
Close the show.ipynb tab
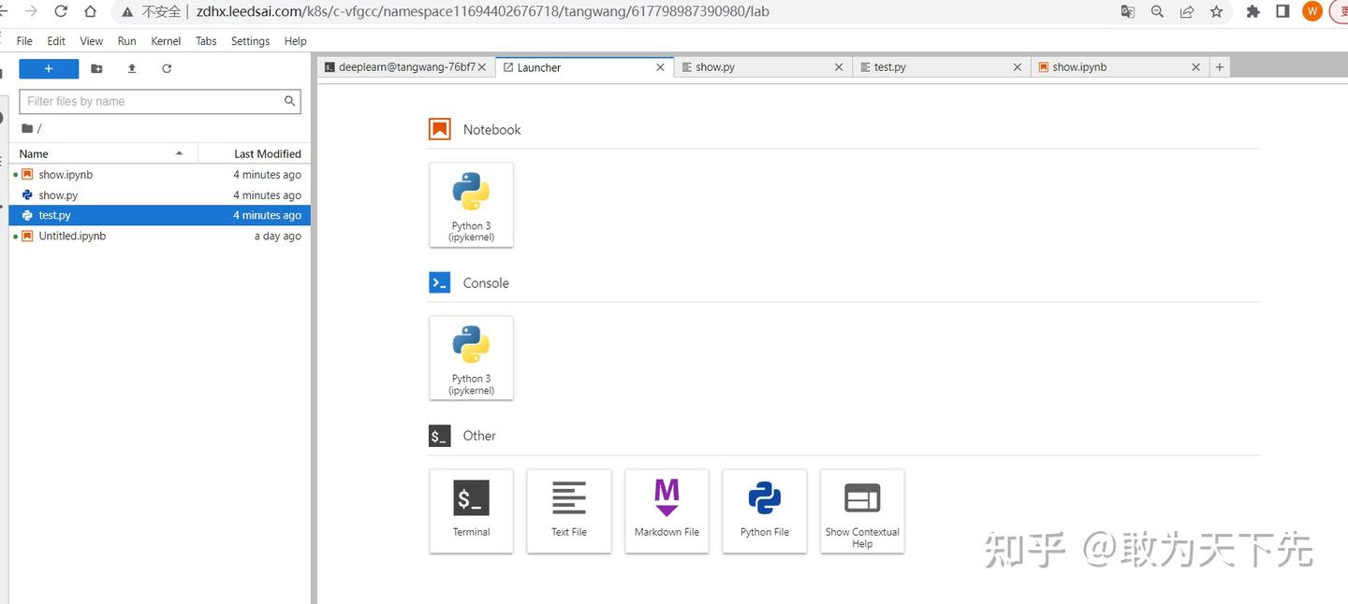click(1195, 67)
